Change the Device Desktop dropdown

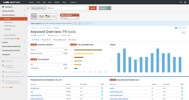56,35
